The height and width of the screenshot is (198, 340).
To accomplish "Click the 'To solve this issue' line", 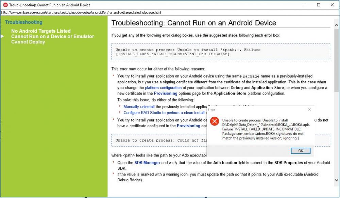I will click(155, 100).
